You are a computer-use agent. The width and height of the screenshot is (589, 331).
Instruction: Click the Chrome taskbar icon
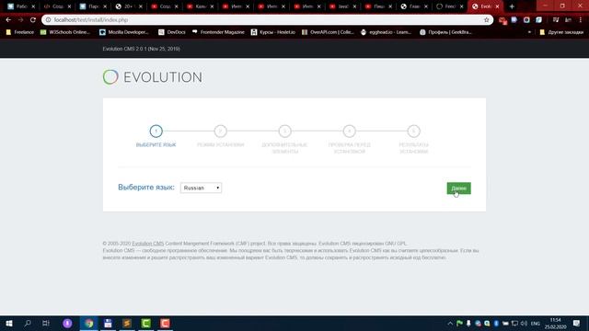point(88,323)
